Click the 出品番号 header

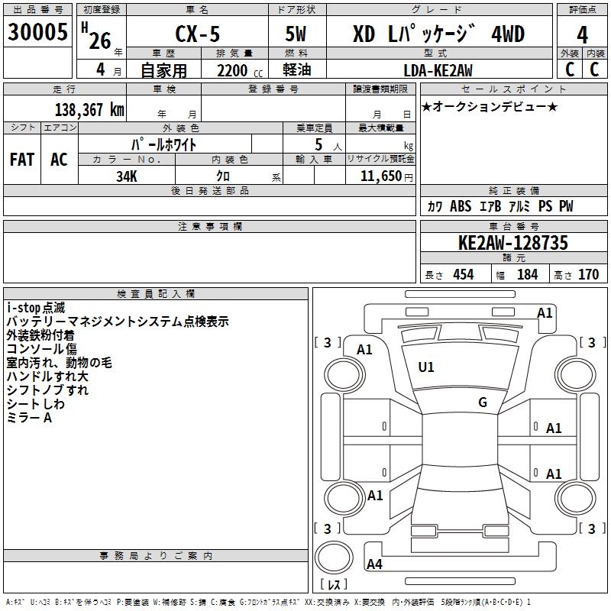point(37,10)
